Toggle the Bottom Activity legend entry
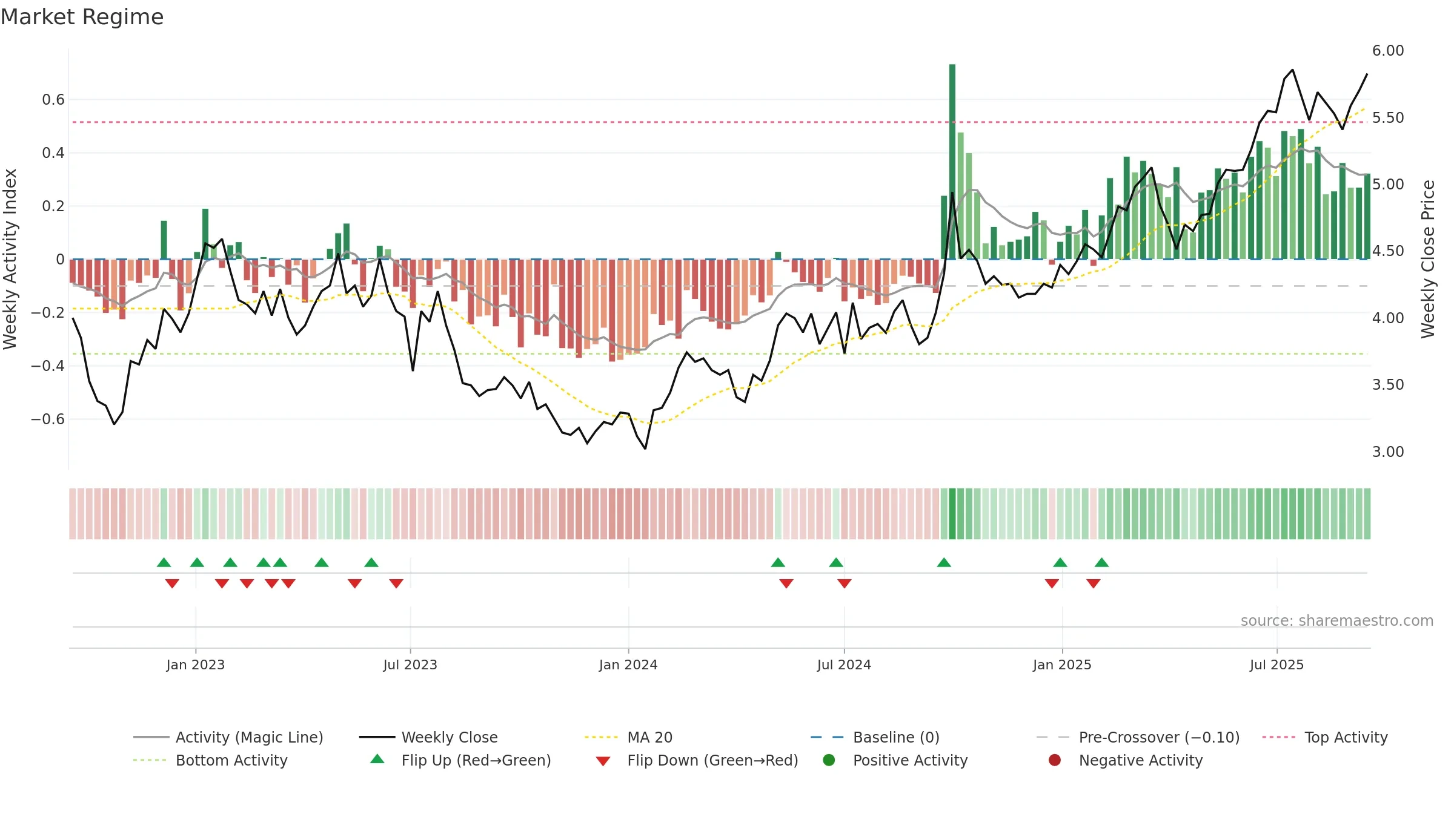The image size is (1454, 817). pyautogui.click(x=210, y=760)
